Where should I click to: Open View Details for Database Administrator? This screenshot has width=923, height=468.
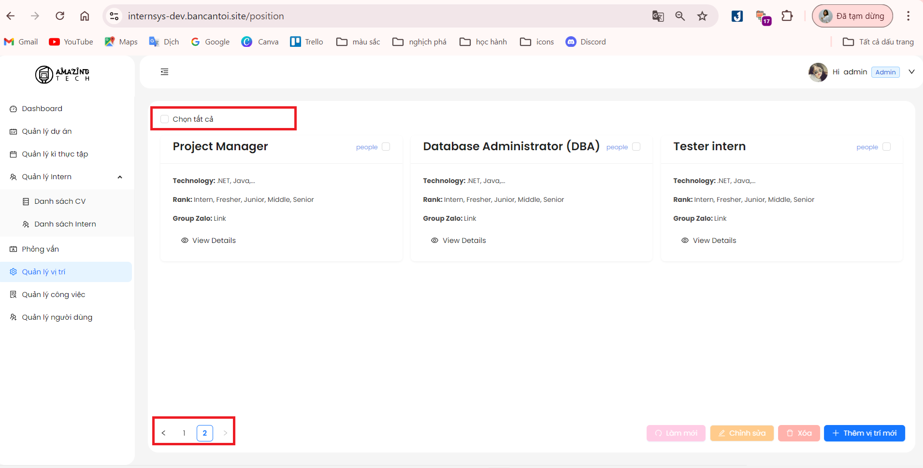tap(464, 241)
